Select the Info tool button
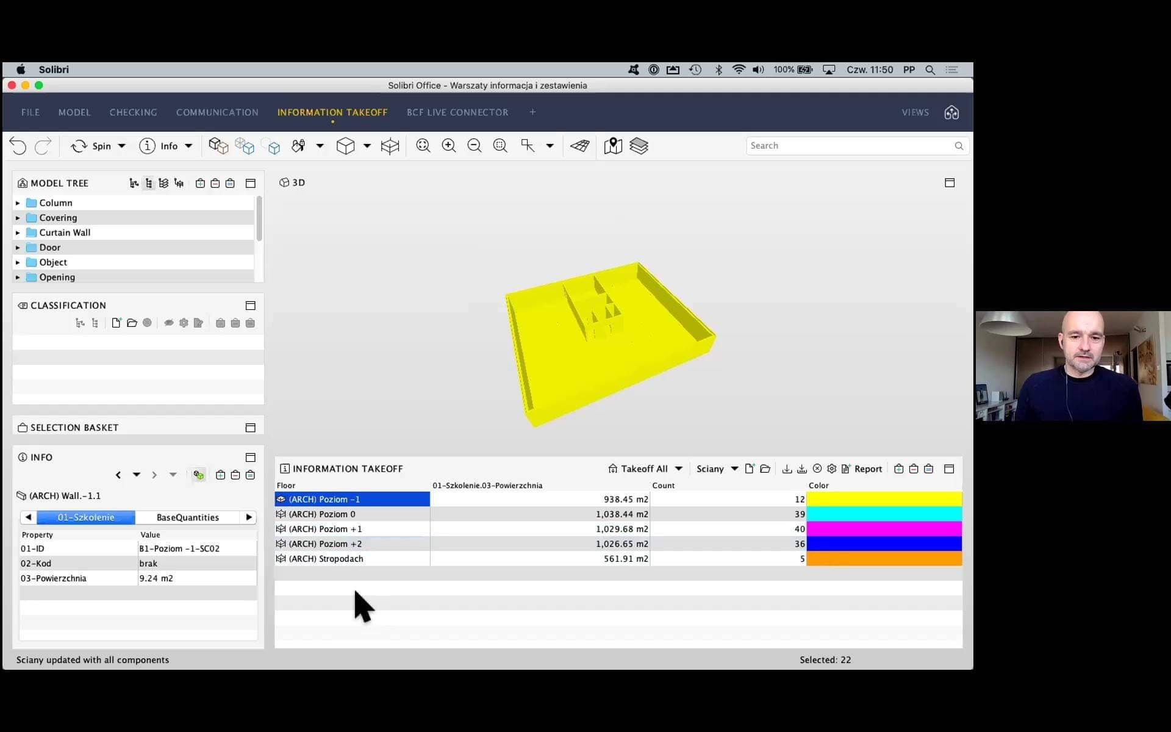Viewport: 1171px width, 732px height. [x=159, y=146]
